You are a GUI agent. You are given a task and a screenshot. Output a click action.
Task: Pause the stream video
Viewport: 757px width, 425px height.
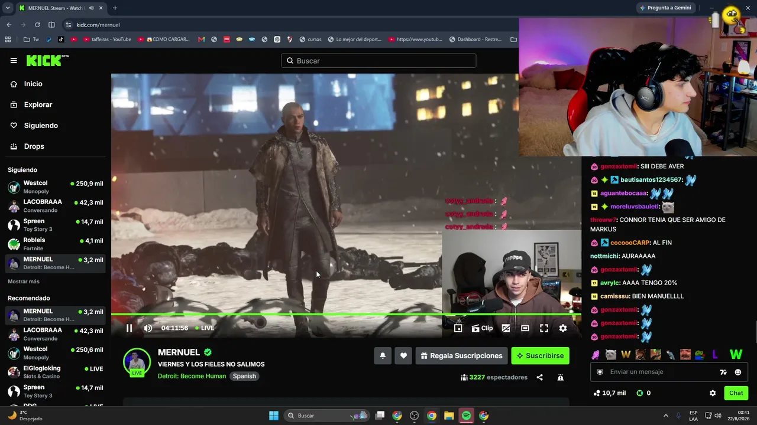(129, 328)
